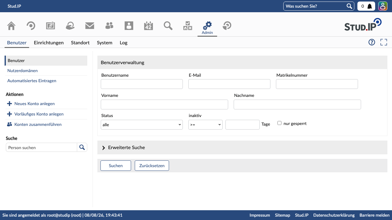Open the help question mark icon
Image resolution: width=392 pixels, height=220 pixels.
pyautogui.click(x=372, y=42)
